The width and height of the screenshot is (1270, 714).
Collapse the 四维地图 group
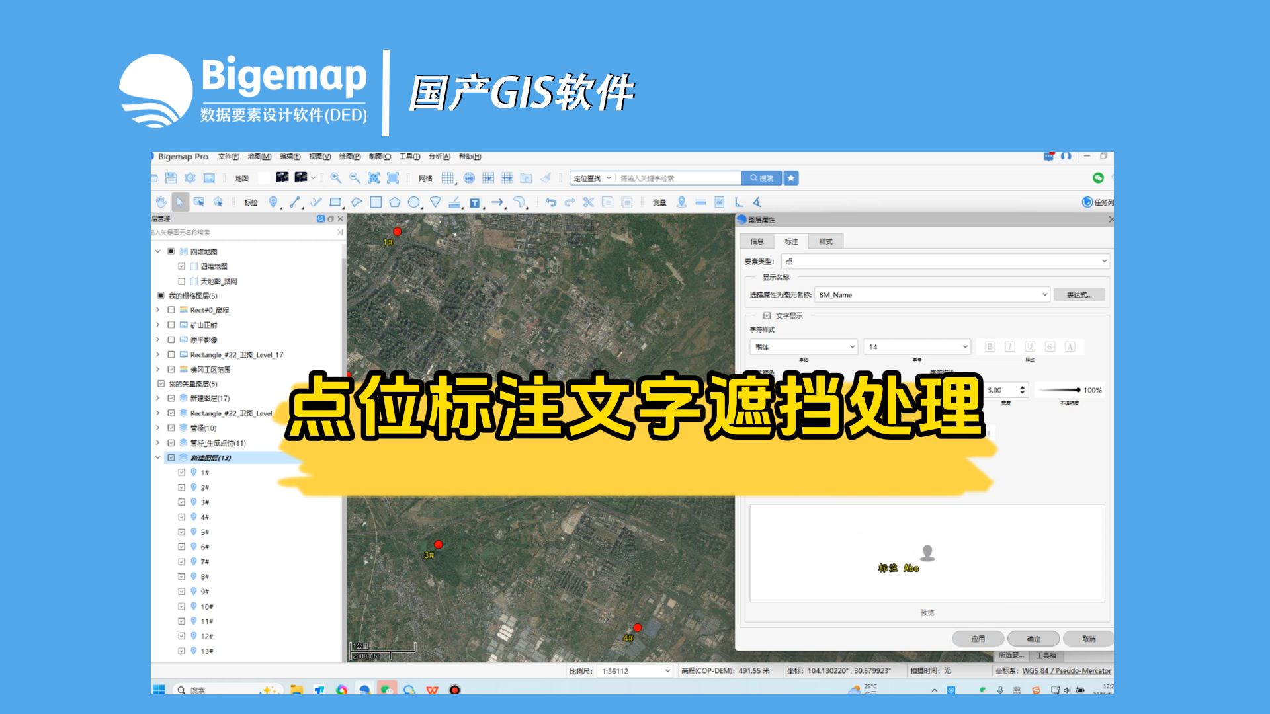tap(158, 251)
